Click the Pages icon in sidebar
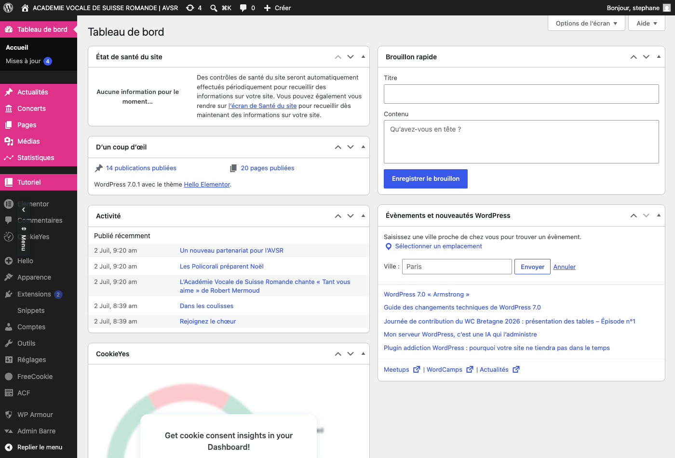The image size is (675, 458). click(x=9, y=125)
